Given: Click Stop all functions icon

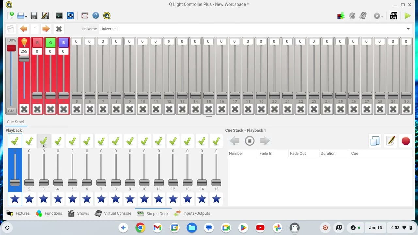Looking at the screenshot, I should (x=377, y=16).
